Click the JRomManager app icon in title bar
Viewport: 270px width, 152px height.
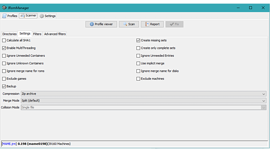[4, 8]
